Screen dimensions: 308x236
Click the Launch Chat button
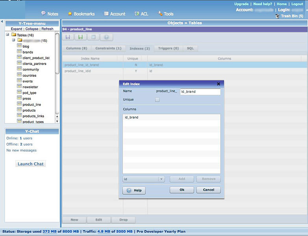point(31,164)
